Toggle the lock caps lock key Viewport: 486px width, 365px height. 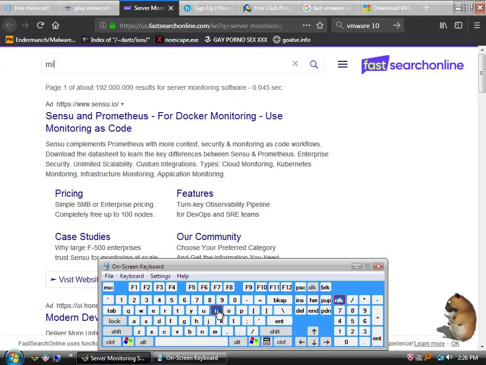click(x=114, y=321)
